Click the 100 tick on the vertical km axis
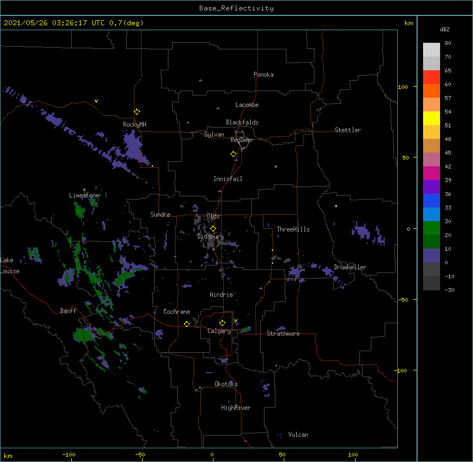This screenshot has width=473, height=462. pyautogui.click(x=403, y=87)
